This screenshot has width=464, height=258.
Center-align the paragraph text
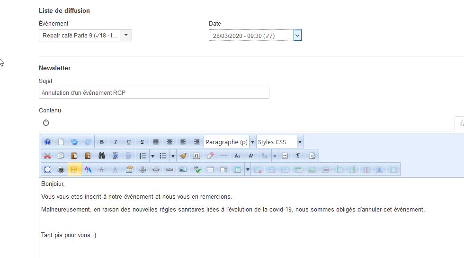coord(170,142)
